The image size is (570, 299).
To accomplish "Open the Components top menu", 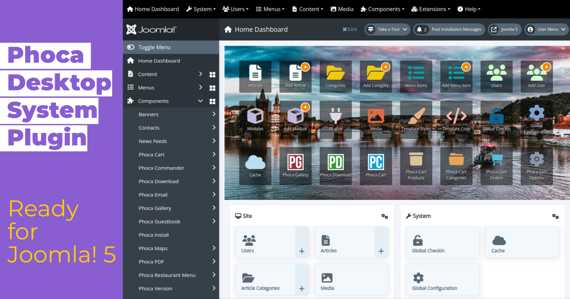I will point(382,9).
